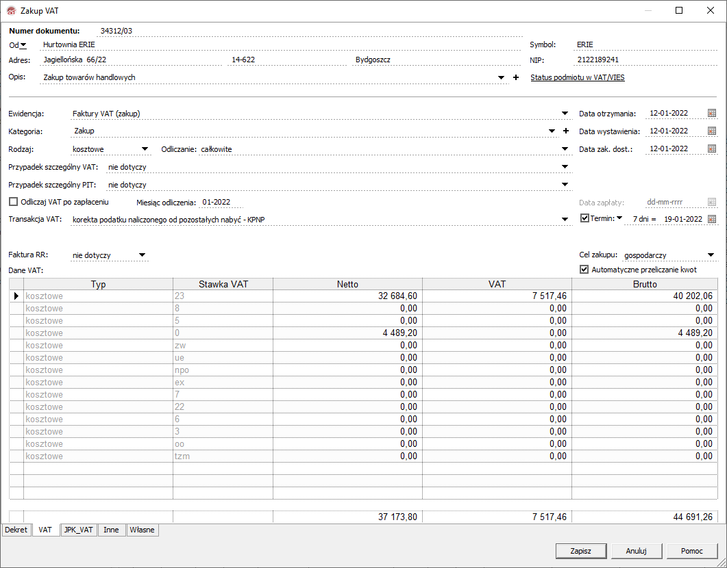Select the row with VAT rate ue
Viewport: 727px width, 568px height.
pos(363,357)
